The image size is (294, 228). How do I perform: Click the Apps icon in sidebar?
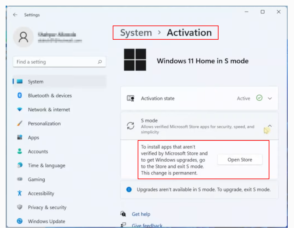20,137
